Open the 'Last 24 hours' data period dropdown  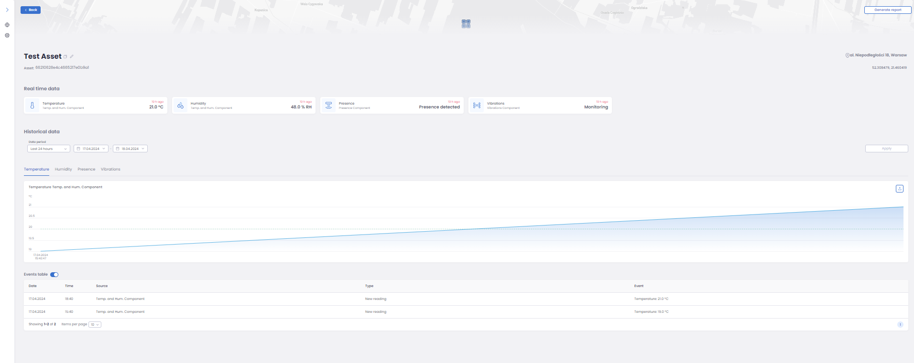click(x=49, y=149)
